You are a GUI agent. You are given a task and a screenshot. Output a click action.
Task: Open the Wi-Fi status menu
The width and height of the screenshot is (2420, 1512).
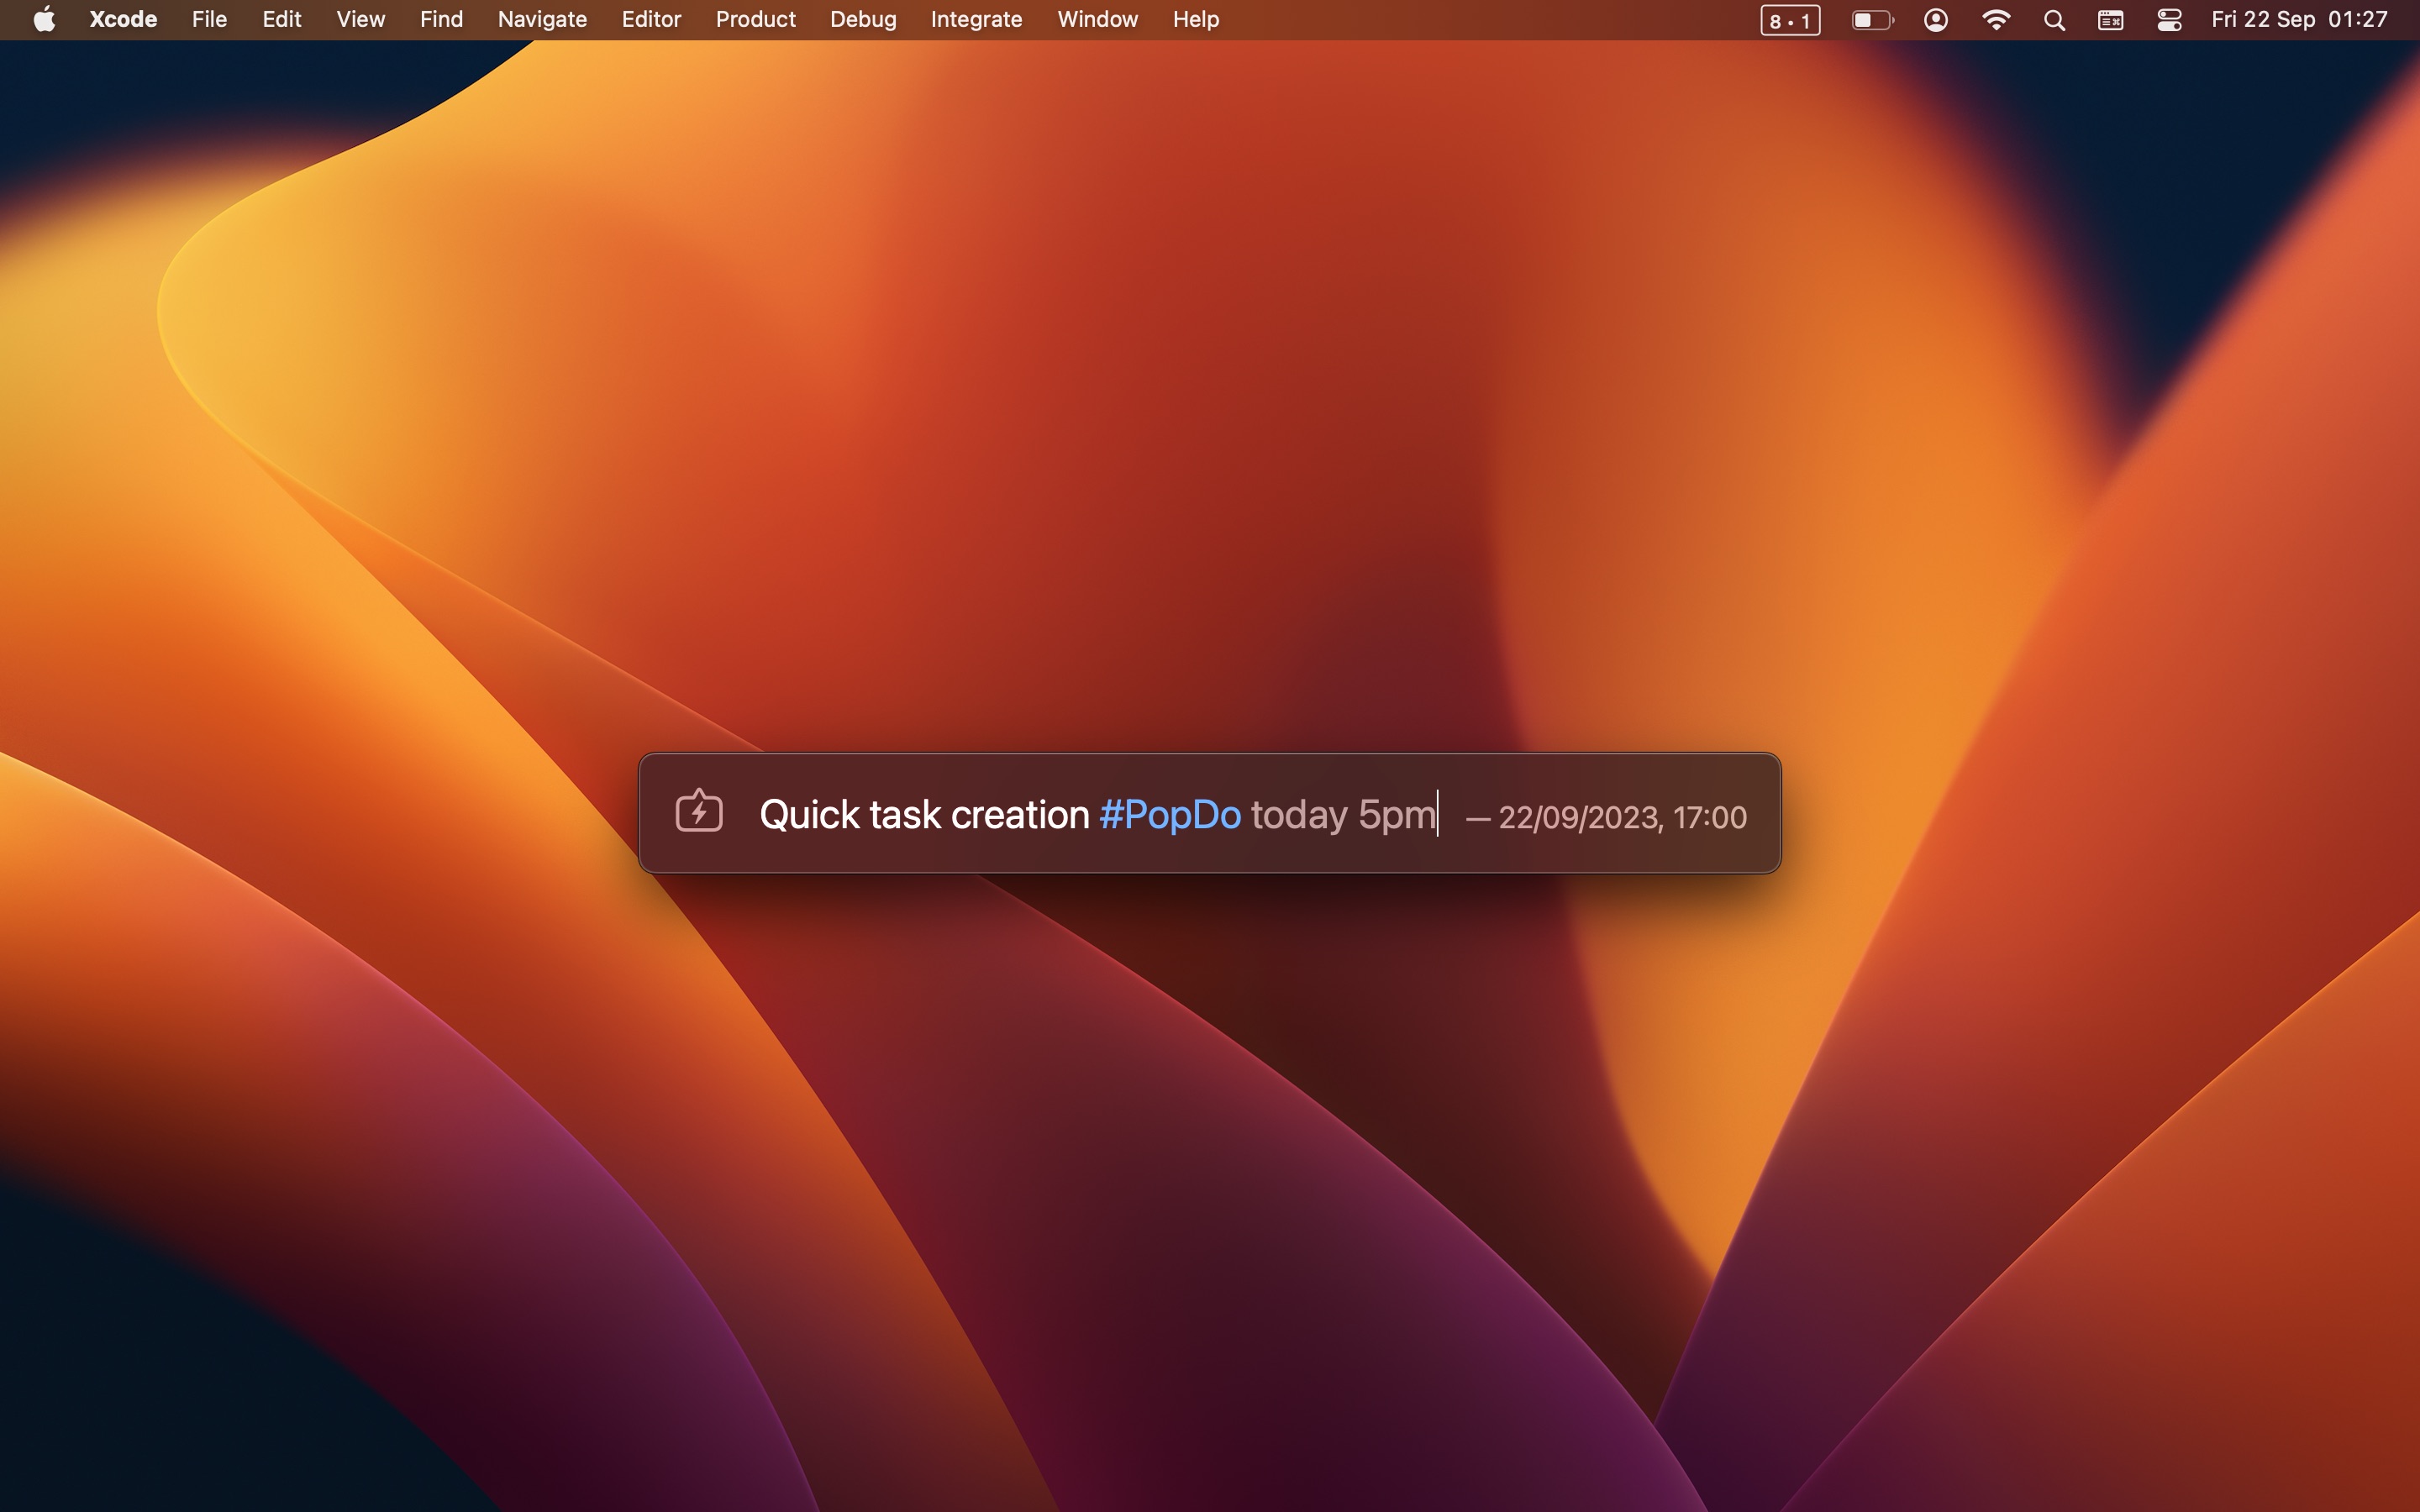coord(1996,20)
